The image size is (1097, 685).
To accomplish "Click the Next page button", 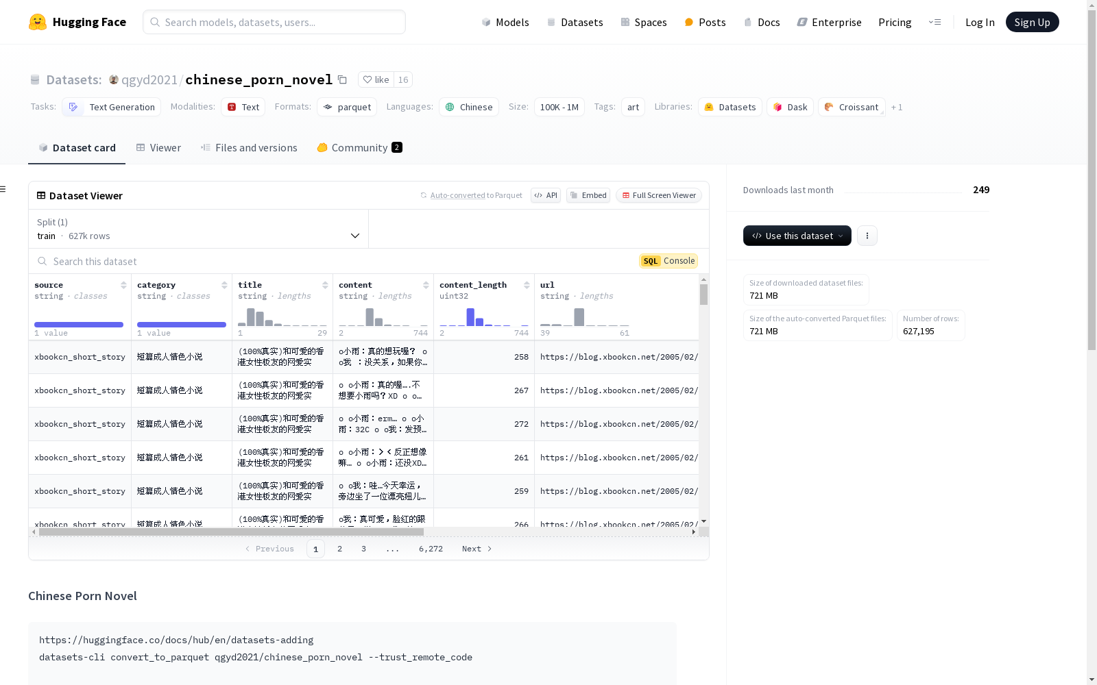I will point(477,549).
